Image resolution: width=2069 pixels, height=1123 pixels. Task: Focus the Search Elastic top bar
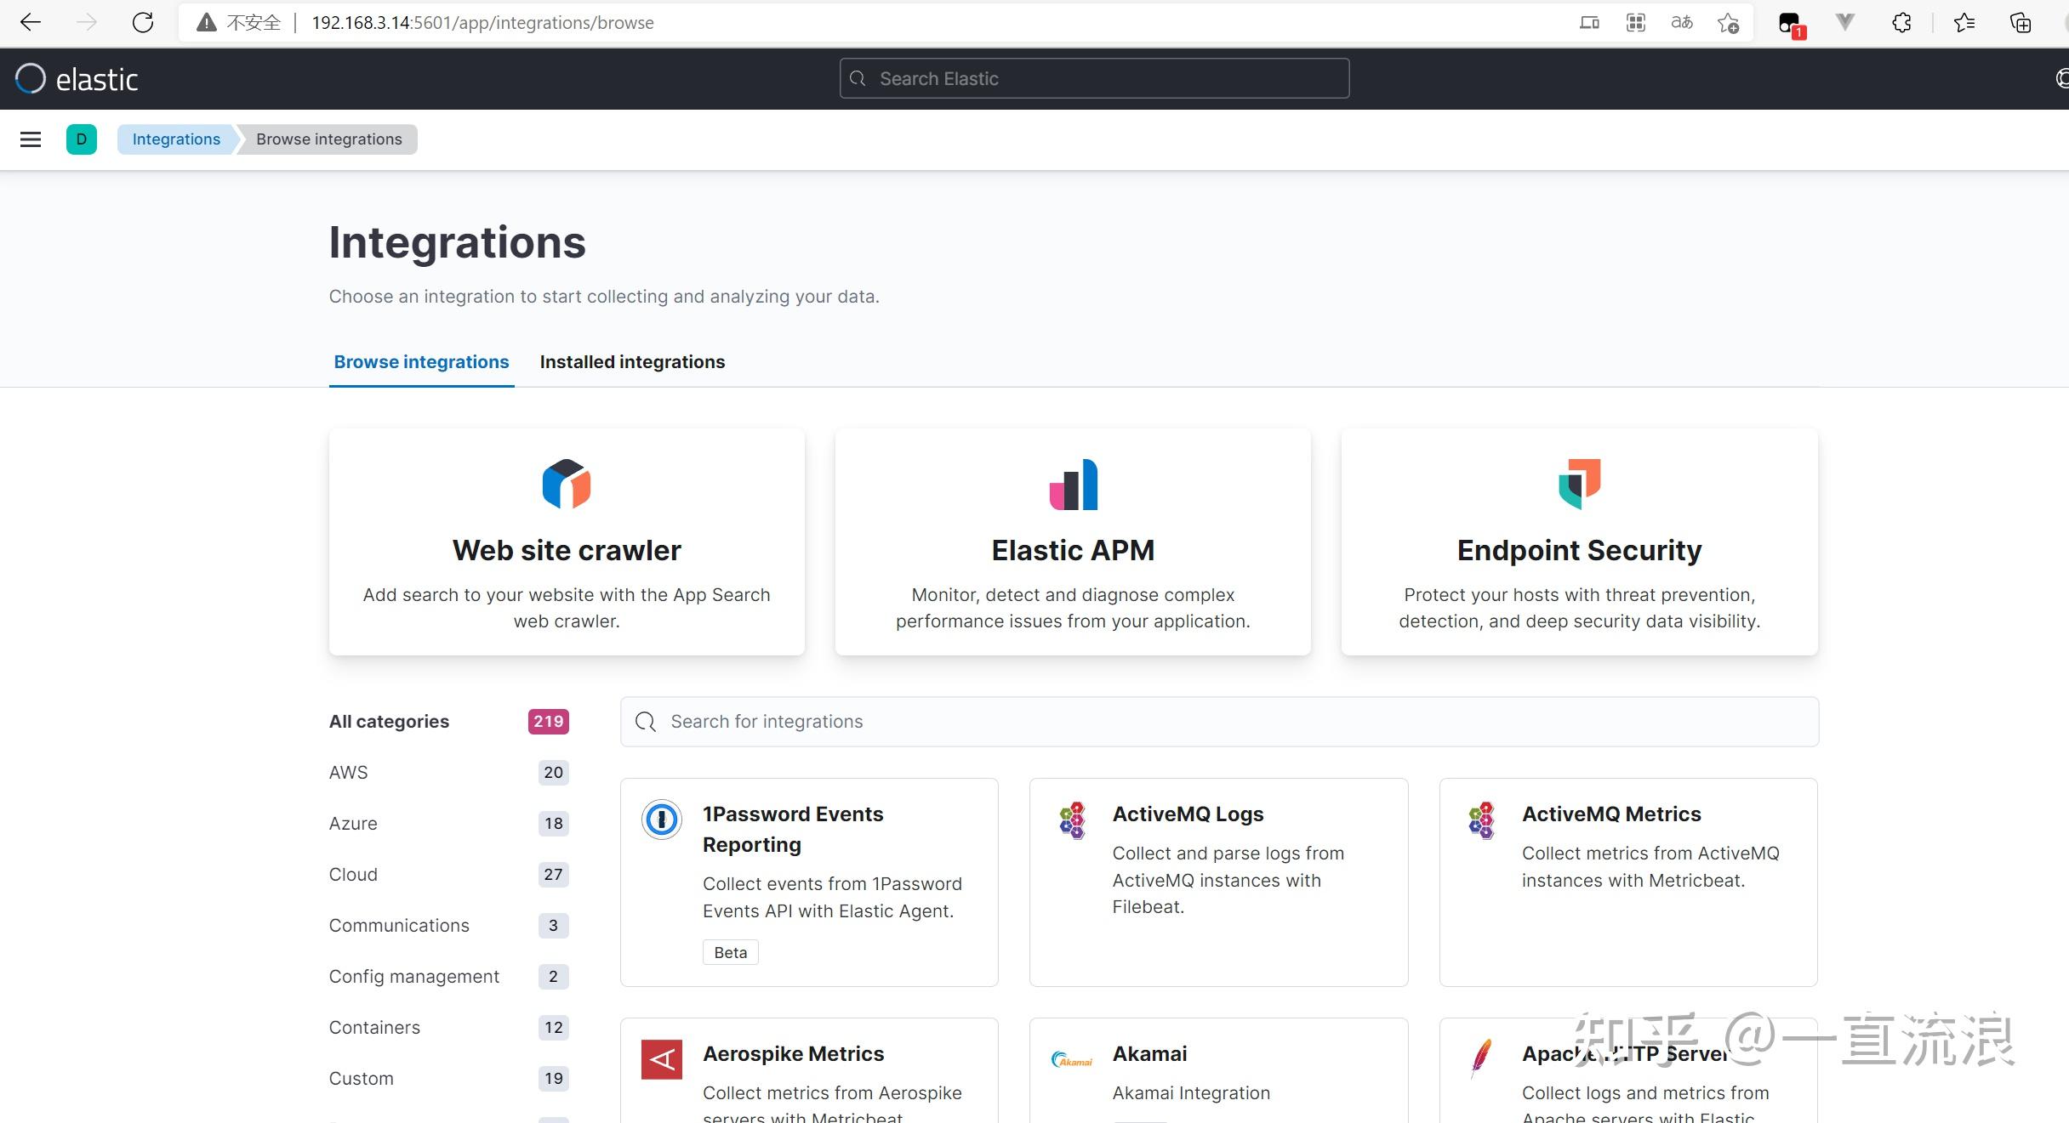pyautogui.click(x=1094, y=79)
